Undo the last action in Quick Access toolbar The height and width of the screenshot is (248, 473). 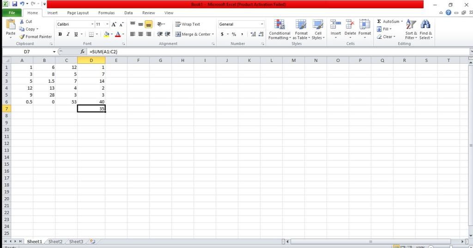(22, 4)
